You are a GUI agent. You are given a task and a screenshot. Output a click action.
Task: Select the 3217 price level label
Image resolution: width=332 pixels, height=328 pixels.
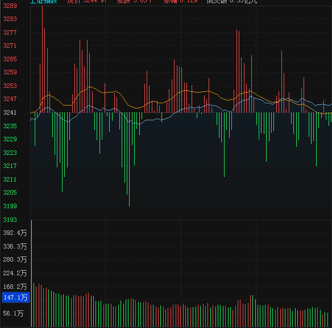click(x=10, y=166)
